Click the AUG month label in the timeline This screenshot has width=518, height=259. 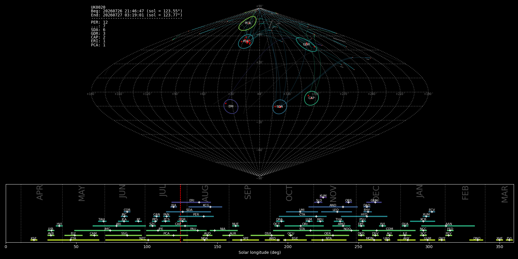[205, 193]
